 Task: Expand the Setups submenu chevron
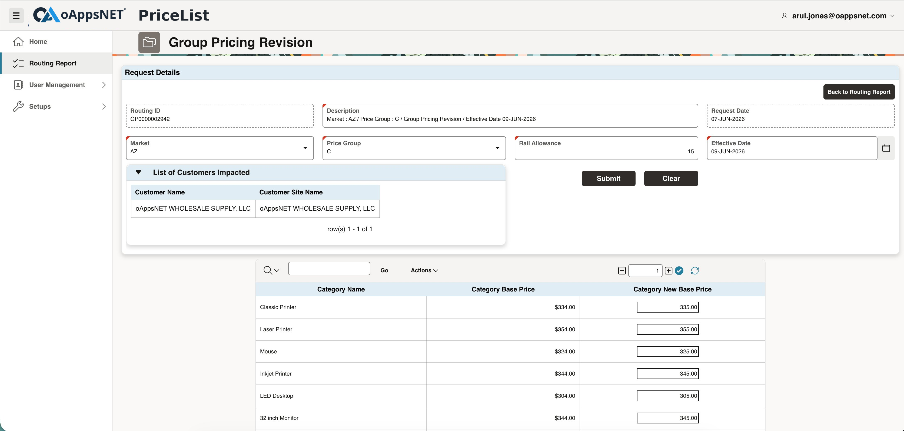[104, 106]
